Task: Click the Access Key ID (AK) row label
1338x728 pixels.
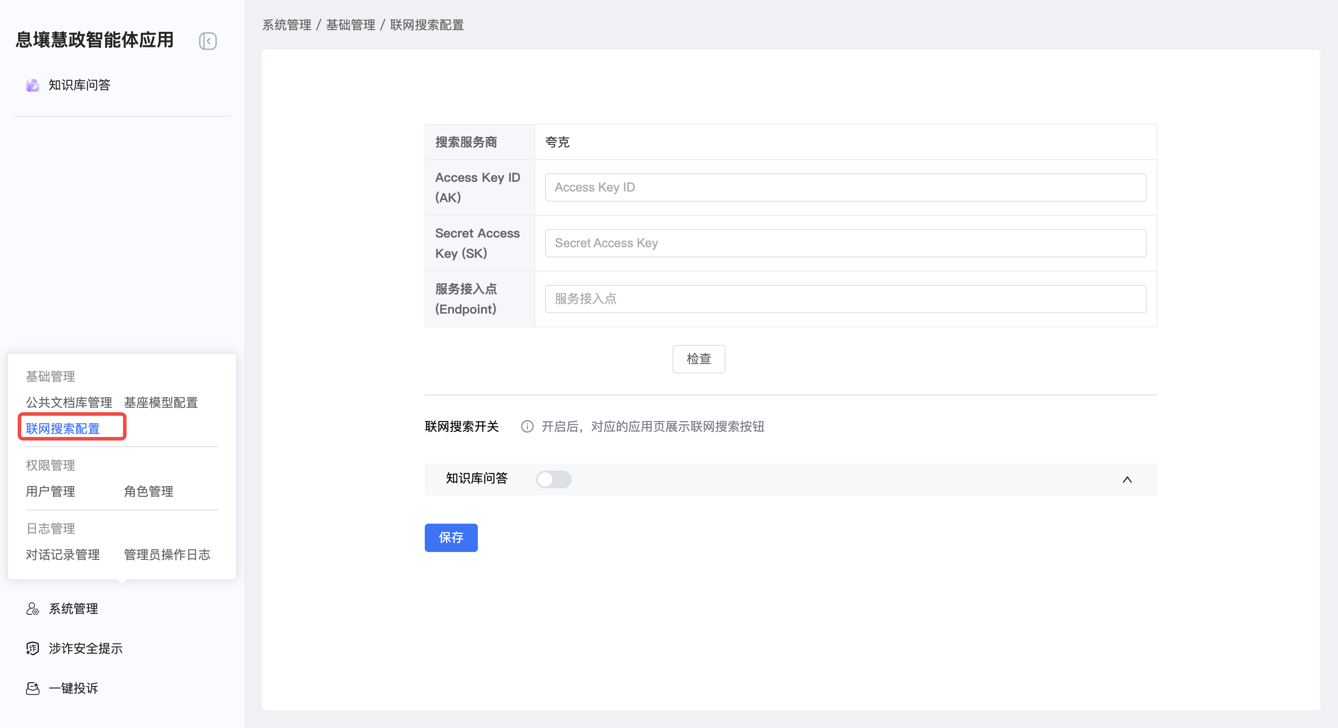Action: (477, 188)
